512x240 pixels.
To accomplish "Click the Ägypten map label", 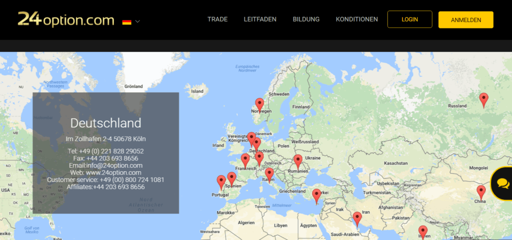I will (x=308, y=226).
